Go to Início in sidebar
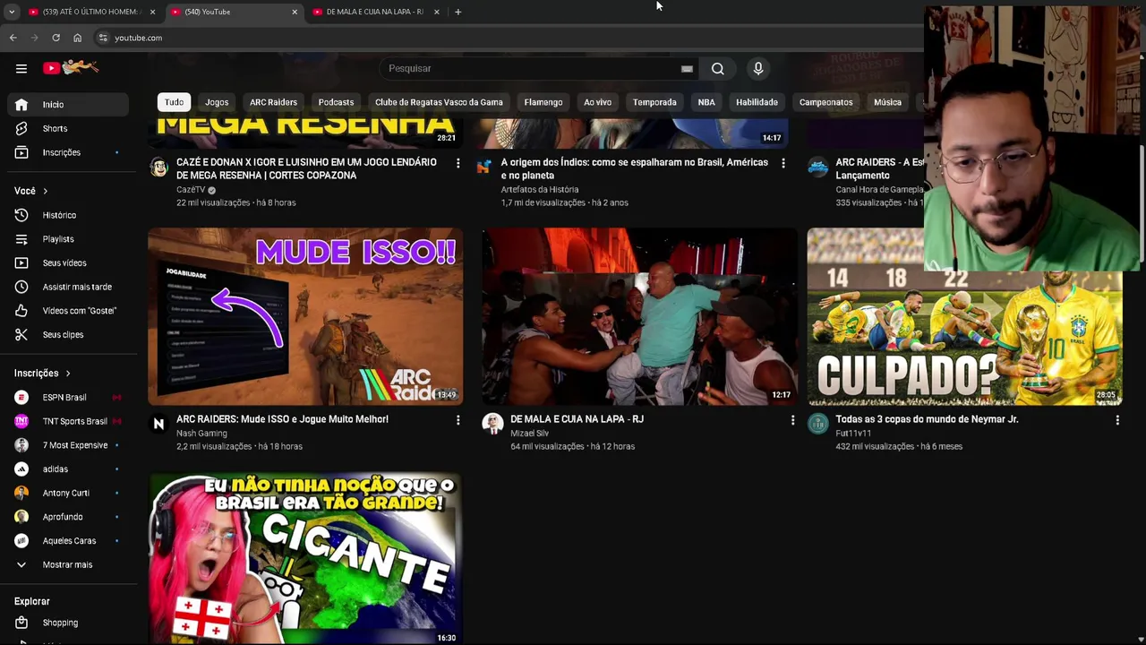The width and height of the screenshot is (1146, 645). (68, 104)
